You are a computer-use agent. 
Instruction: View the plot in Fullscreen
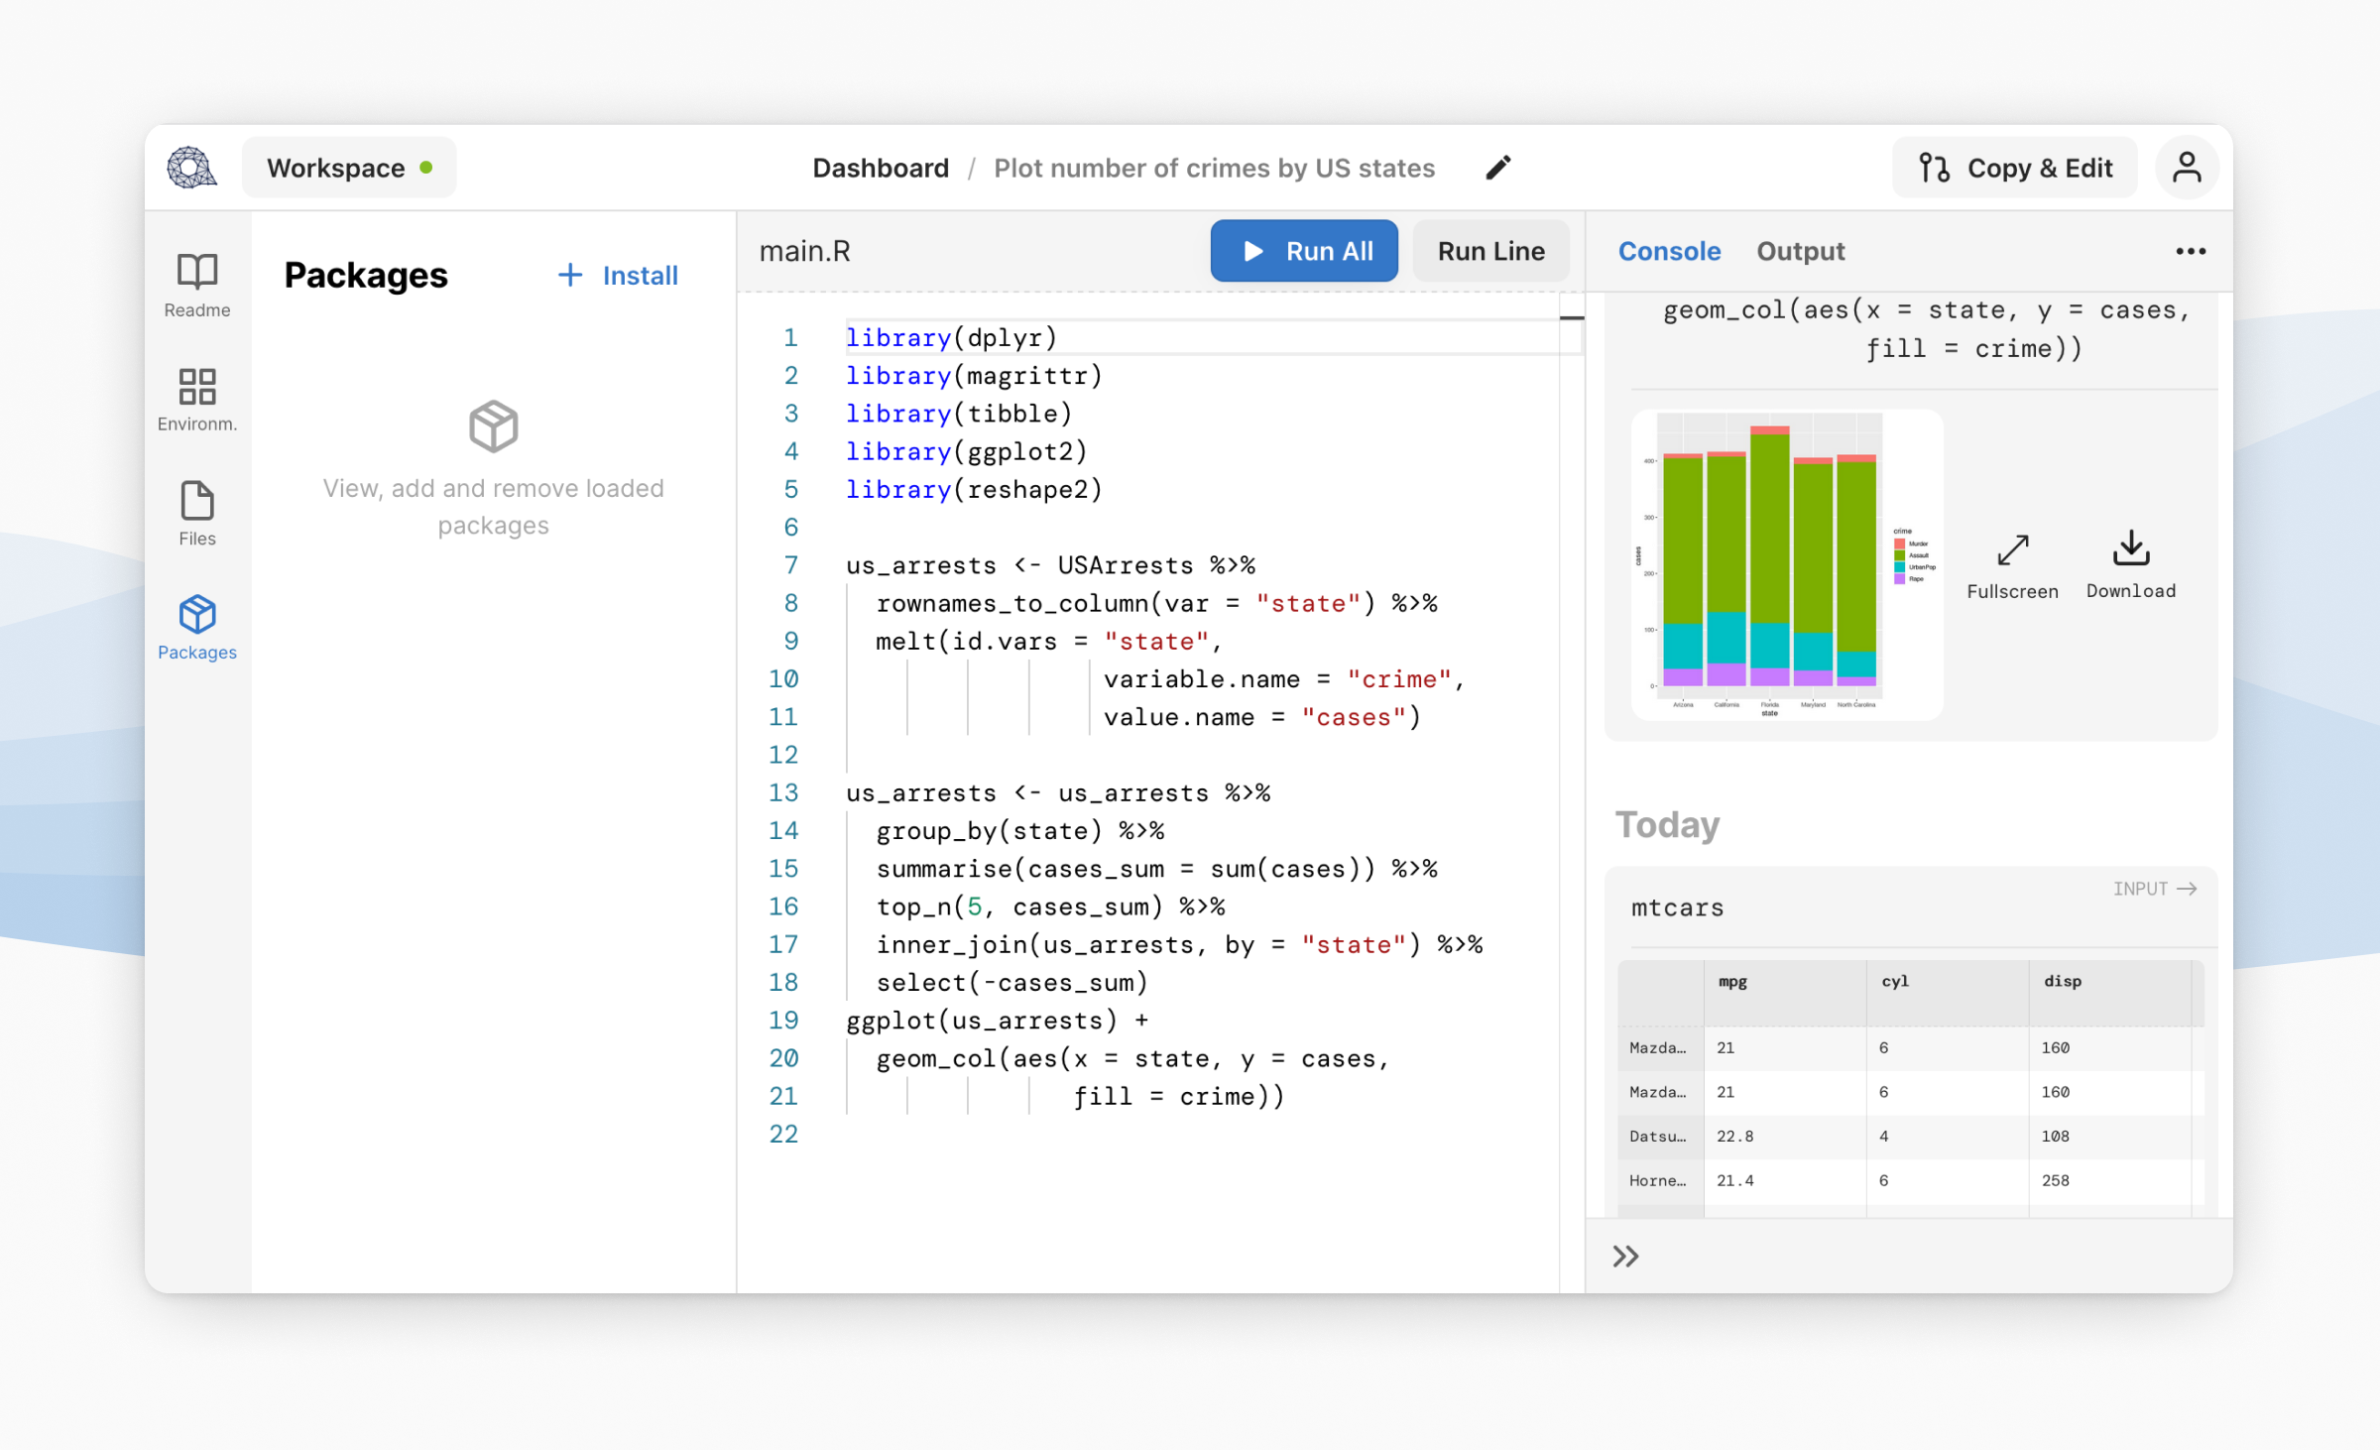pos(2012,566)
